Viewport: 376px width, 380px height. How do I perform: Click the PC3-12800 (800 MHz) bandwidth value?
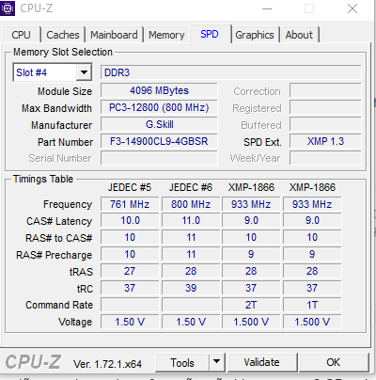pos(159,107)
